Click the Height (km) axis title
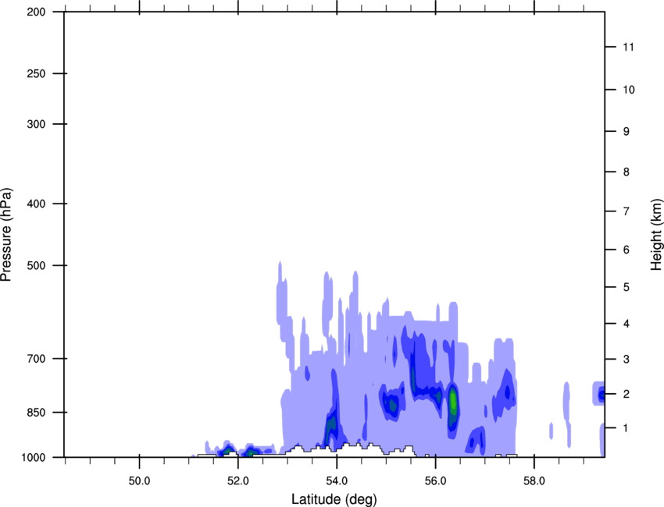This screenshot has width=664, height=507. 656,234
